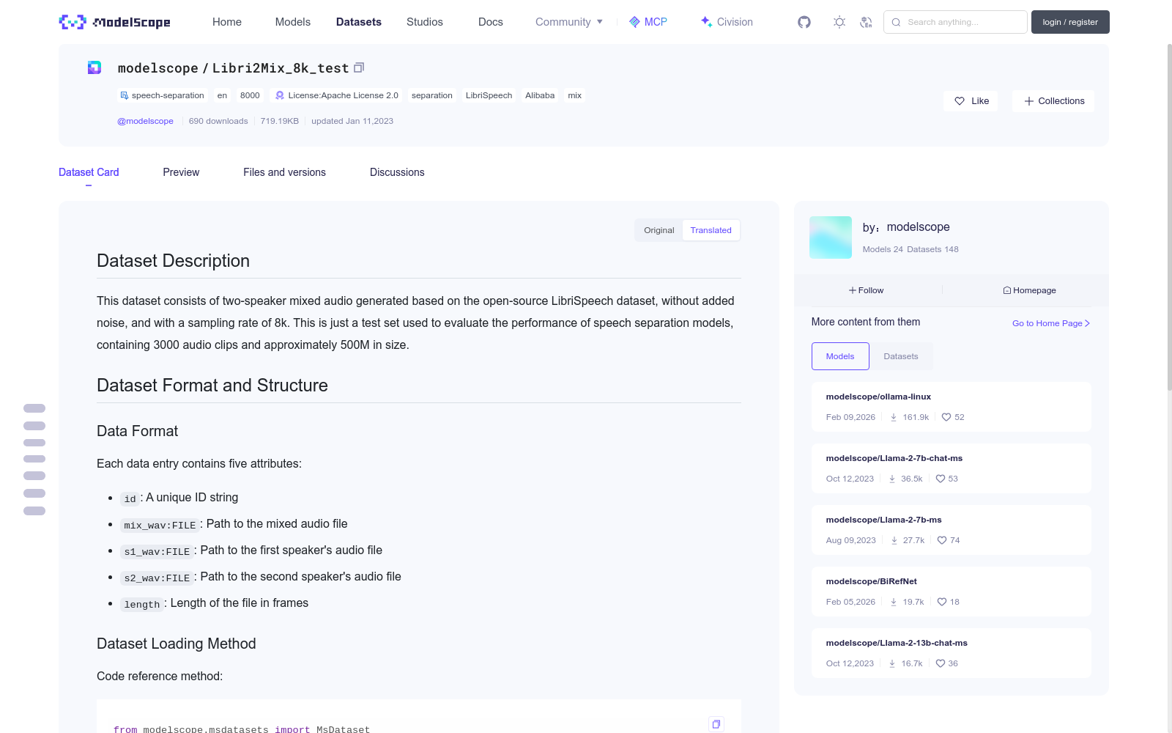Image resolution: width=1172 pixels, height=733 pixels.
Task: Open Studios in the top navigation
Action: point(425,22)
